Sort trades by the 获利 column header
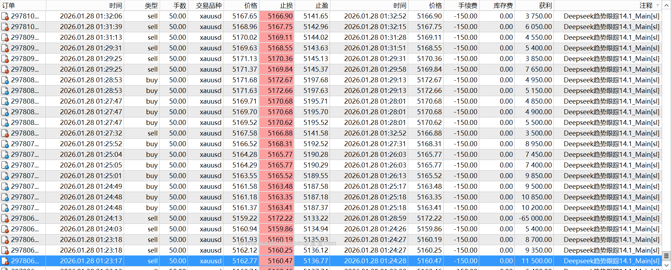The image size is (671, 270). click(x=535, y=5)
